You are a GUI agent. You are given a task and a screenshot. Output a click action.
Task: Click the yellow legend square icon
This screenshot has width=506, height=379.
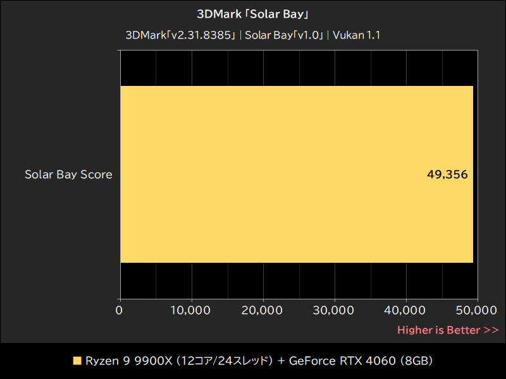pos(78,361)
